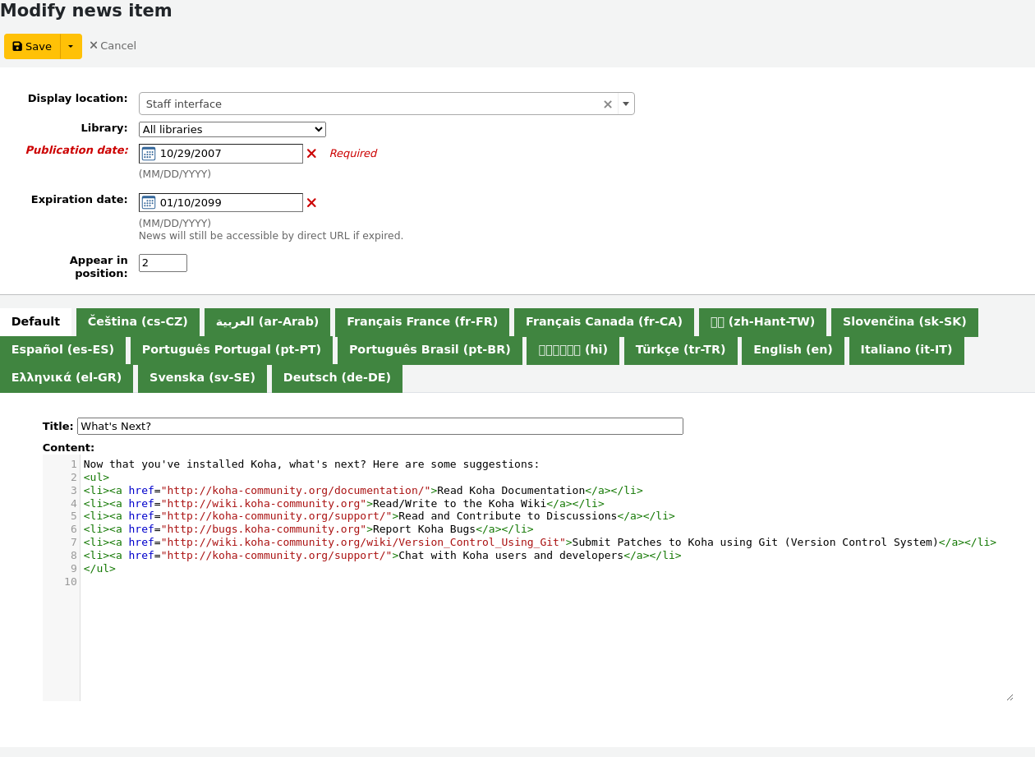Switch to the Slovenčina (sk-SK) tab
Image resolution: width=1035 pixels, height=757 pixels.
(x=904, y=322)
